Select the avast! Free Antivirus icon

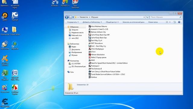coord(5,61)
